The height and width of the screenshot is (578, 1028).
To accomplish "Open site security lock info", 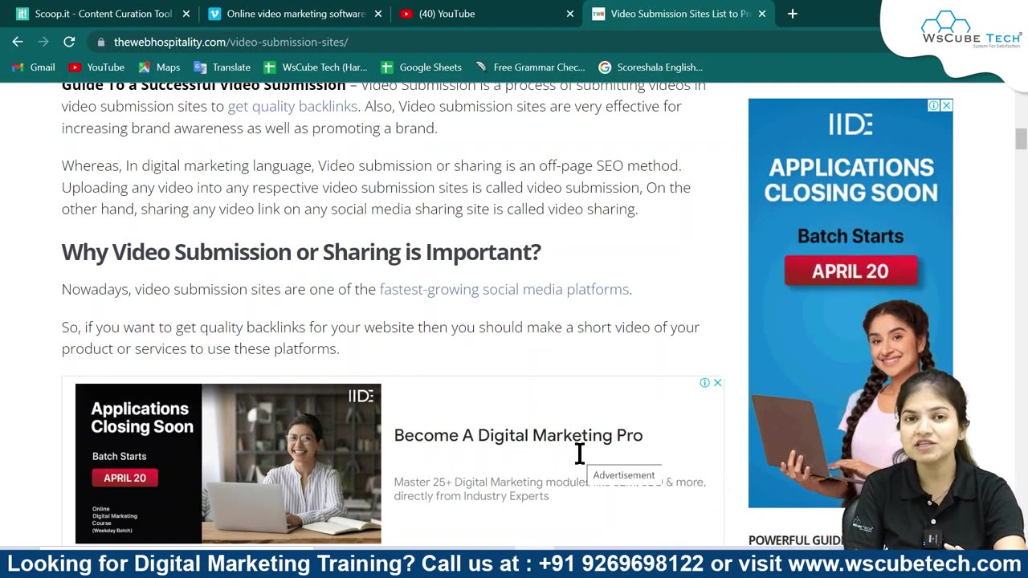I will click(x=100, y=42).
